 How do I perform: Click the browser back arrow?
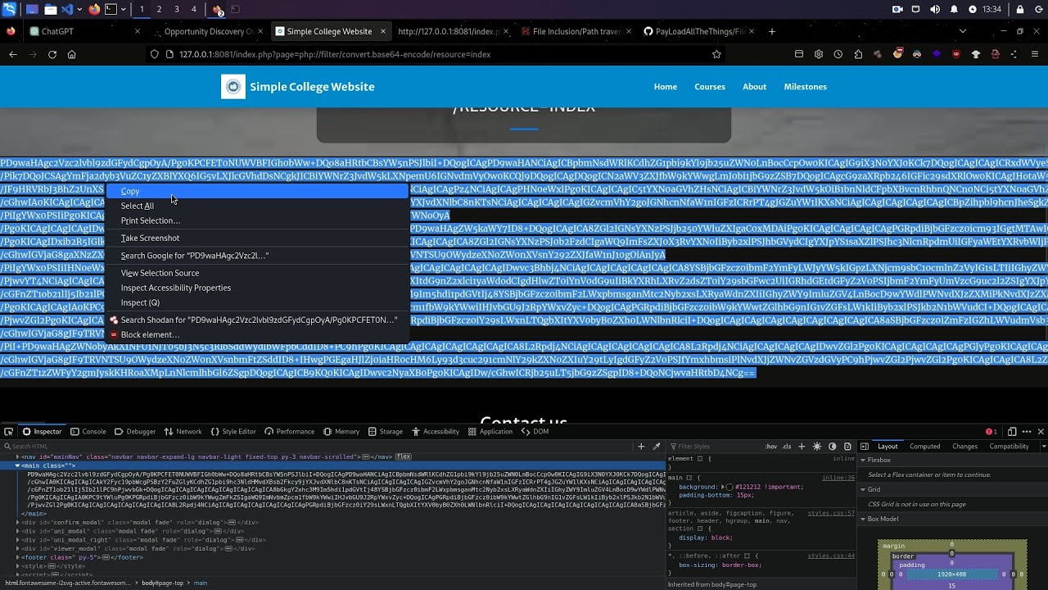coord(13,54)
